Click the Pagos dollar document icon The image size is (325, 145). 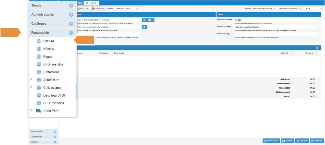point(39,57)
